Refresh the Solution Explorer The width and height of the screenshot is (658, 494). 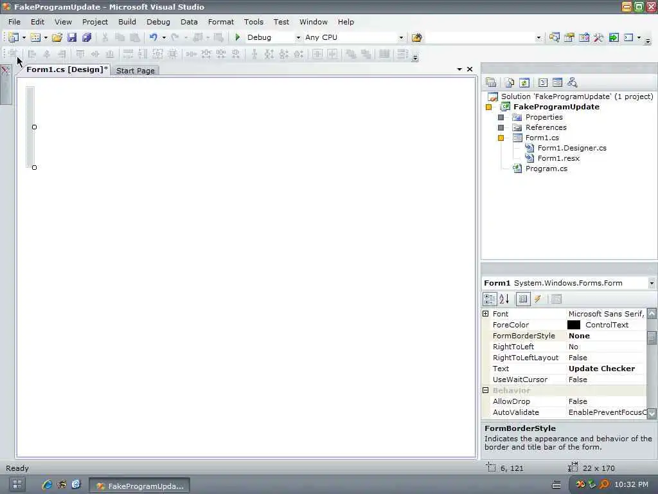[524, 82]
